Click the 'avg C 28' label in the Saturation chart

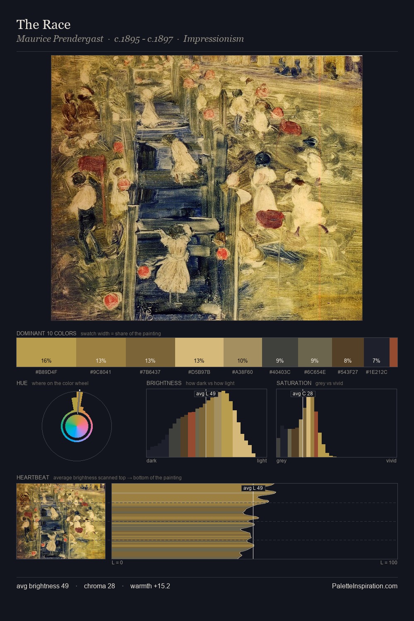pos(303,394)
